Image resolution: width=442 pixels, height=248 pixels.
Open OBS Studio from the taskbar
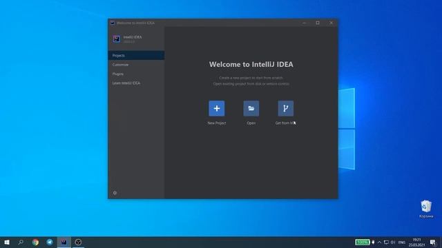(x=78, y=242)
